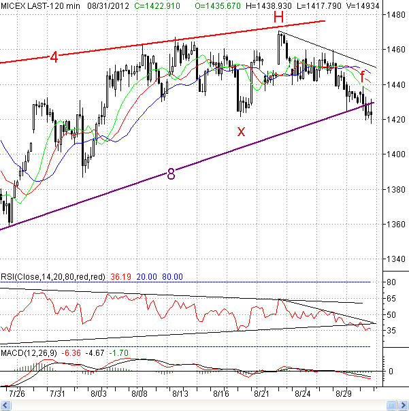Click the MACD histogram value '-1.70'
This screenshot has height=411, width=409.
pyautogui.click(x=119, y=353)
